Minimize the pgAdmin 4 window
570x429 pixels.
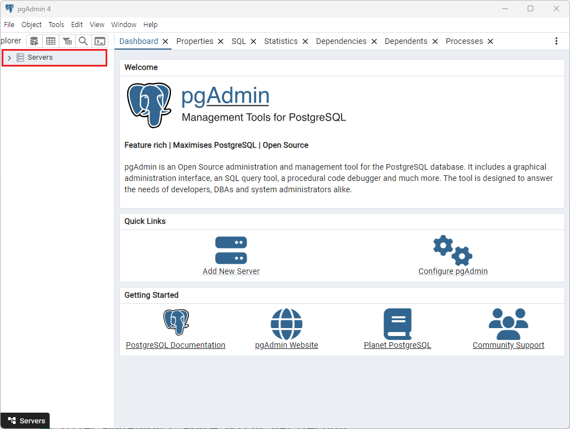(505, 8)
